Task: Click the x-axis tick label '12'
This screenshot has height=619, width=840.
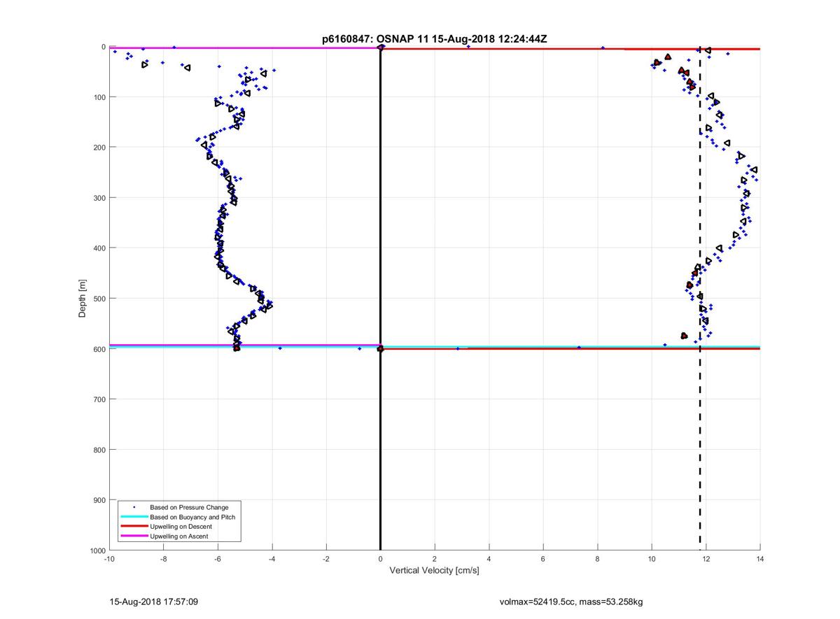Action: click(x=706, y=559)
